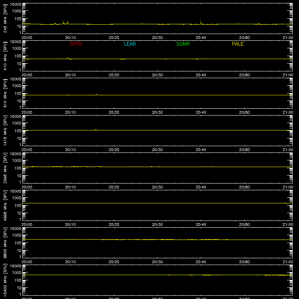The height and width of the screenshot is (299, 299).
Task: Click the 20:10 bump in the 410 MHz trace
Action: (68, 58)
